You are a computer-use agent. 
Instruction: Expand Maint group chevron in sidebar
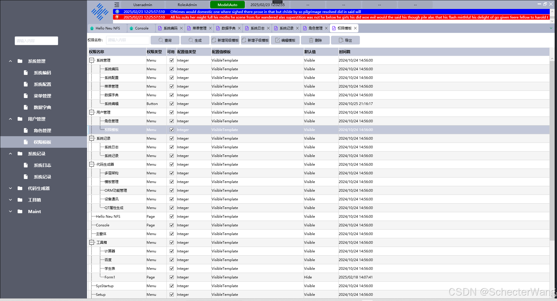[10, 211]
